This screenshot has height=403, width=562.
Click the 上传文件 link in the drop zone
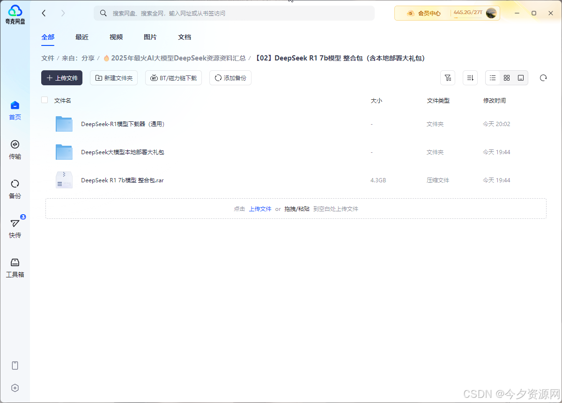pyautogui.click(x=260, y=209)
